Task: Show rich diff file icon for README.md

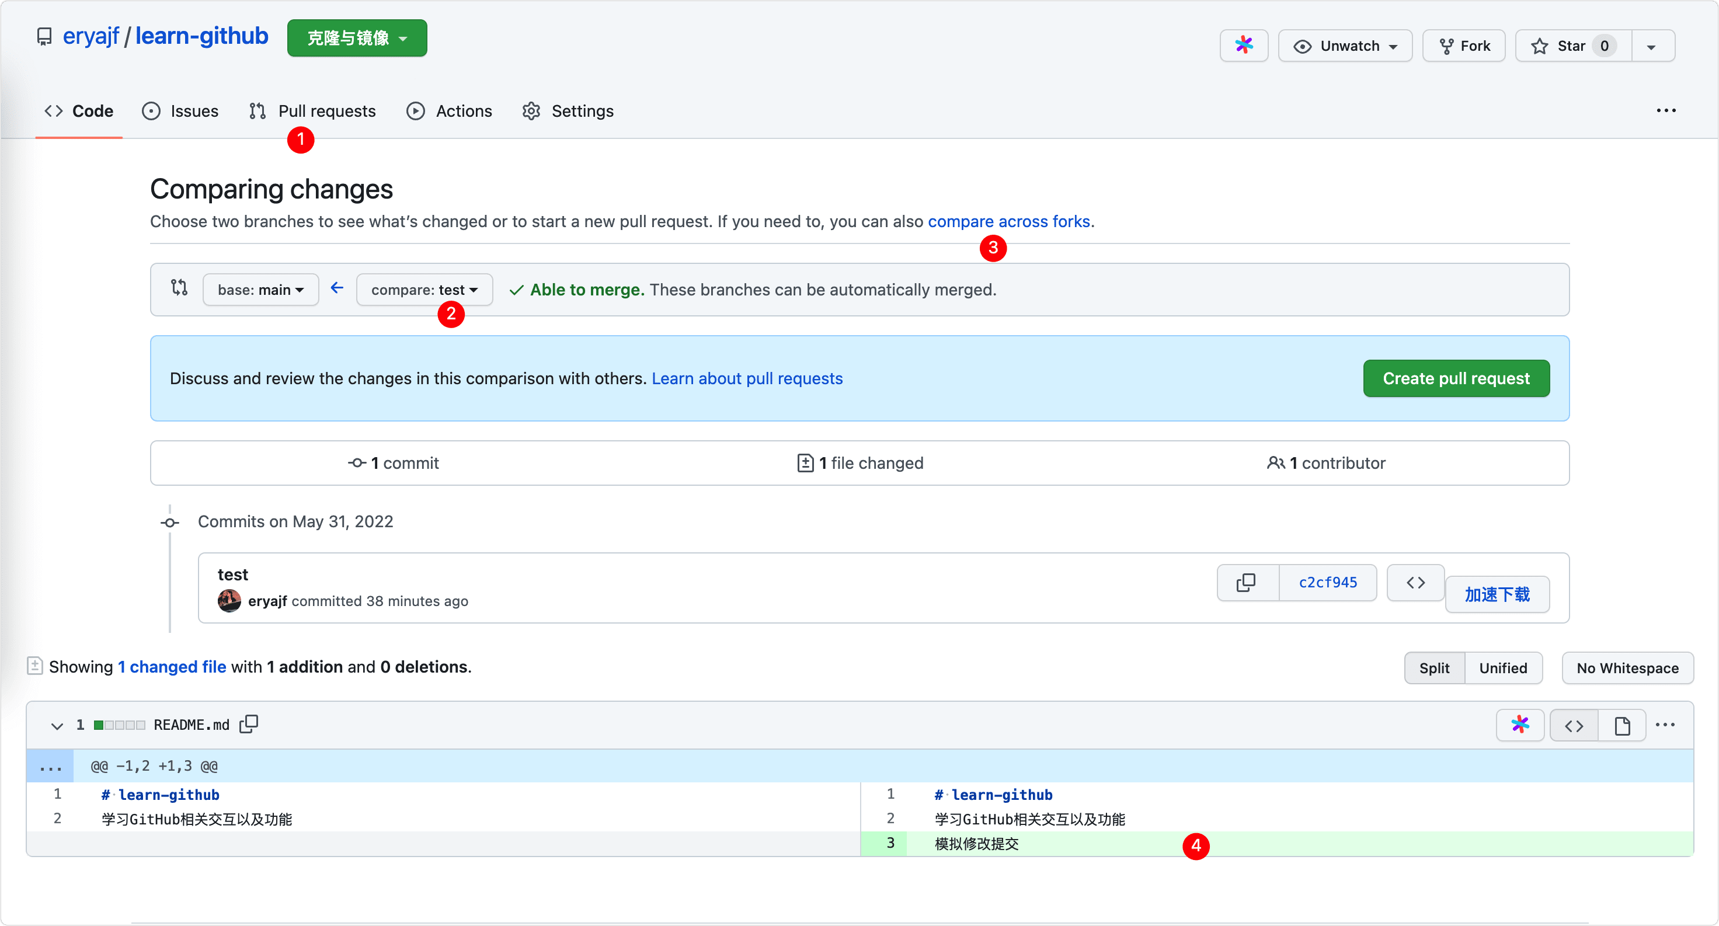Action: coord(1621,725)
